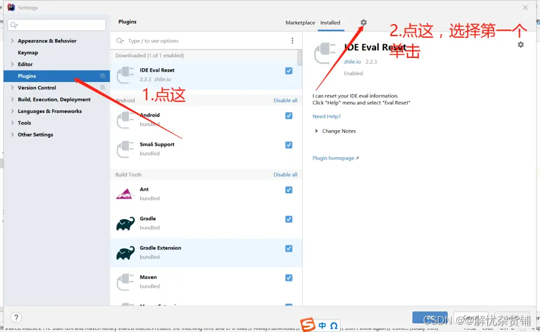
Task: Close the Settings dialog
Action: coord(525,7)
